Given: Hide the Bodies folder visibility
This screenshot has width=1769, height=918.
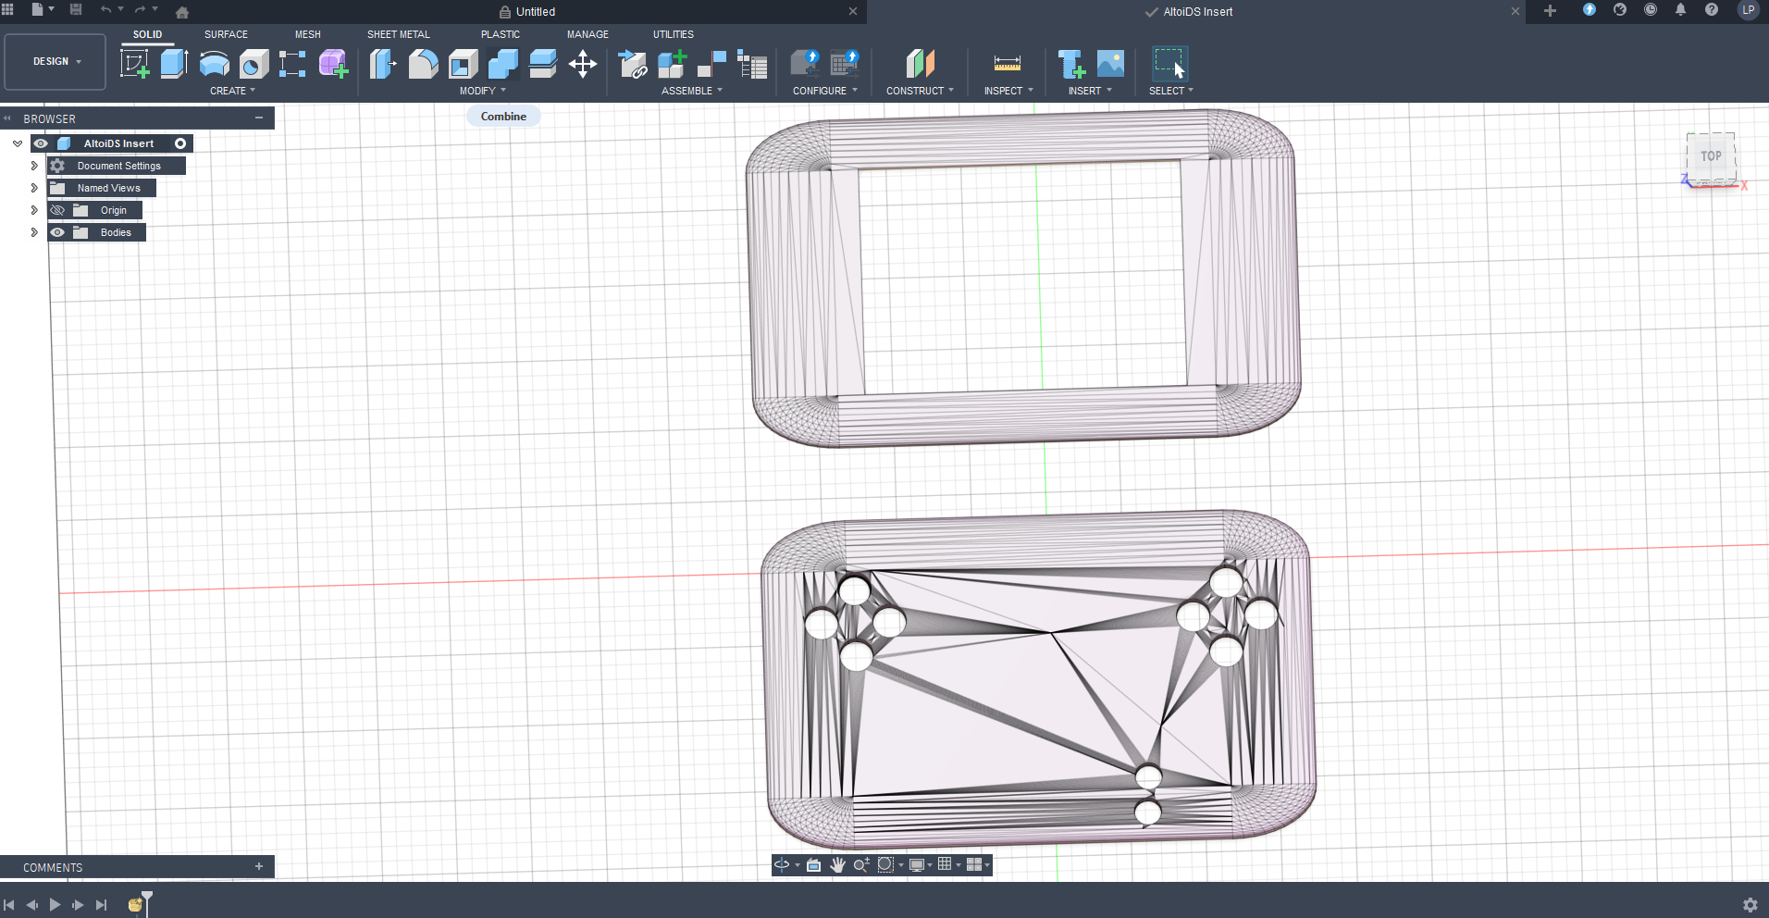Looking at the screenshot, I should (x=57, y=232).
